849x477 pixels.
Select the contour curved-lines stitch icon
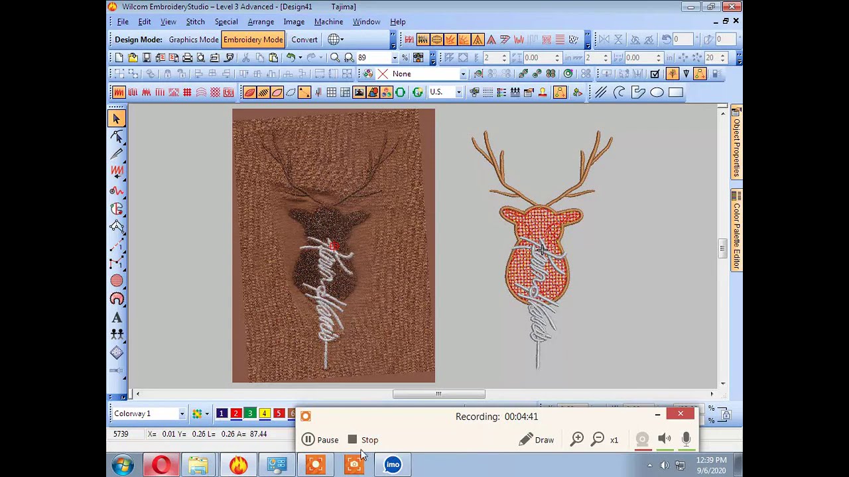(x=201, y=92)
